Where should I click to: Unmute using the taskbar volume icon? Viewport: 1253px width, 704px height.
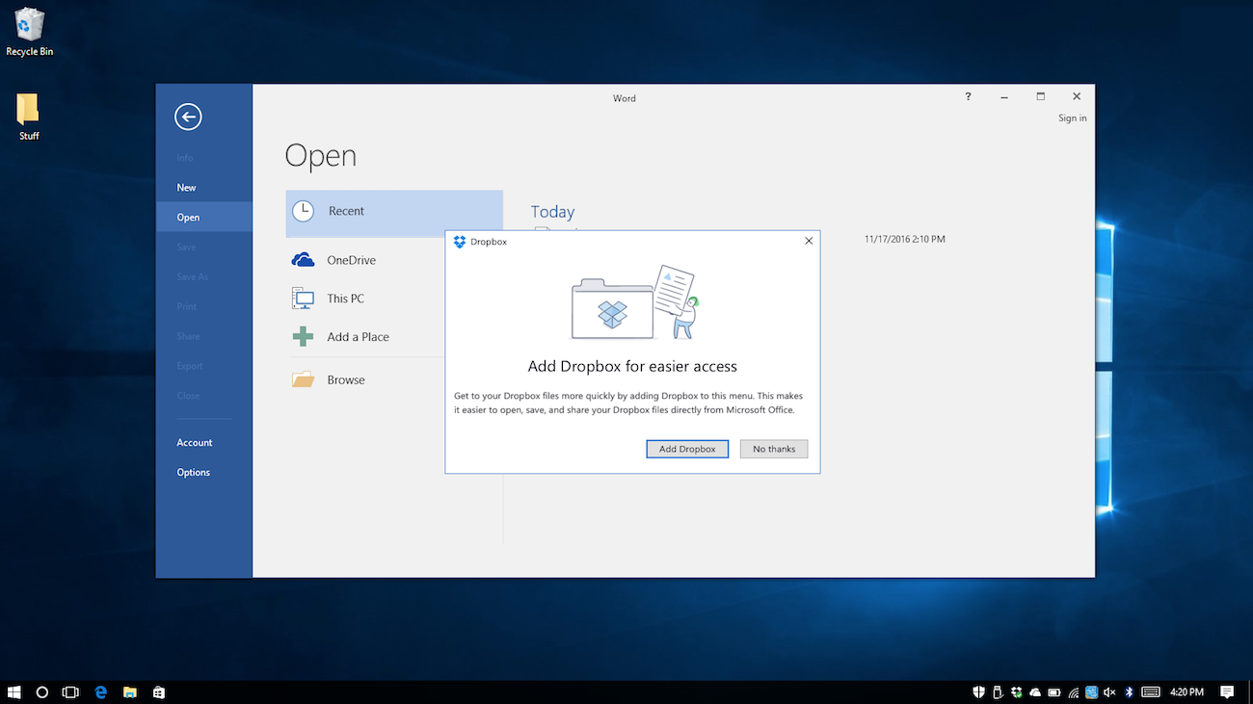coord(1109,691)
